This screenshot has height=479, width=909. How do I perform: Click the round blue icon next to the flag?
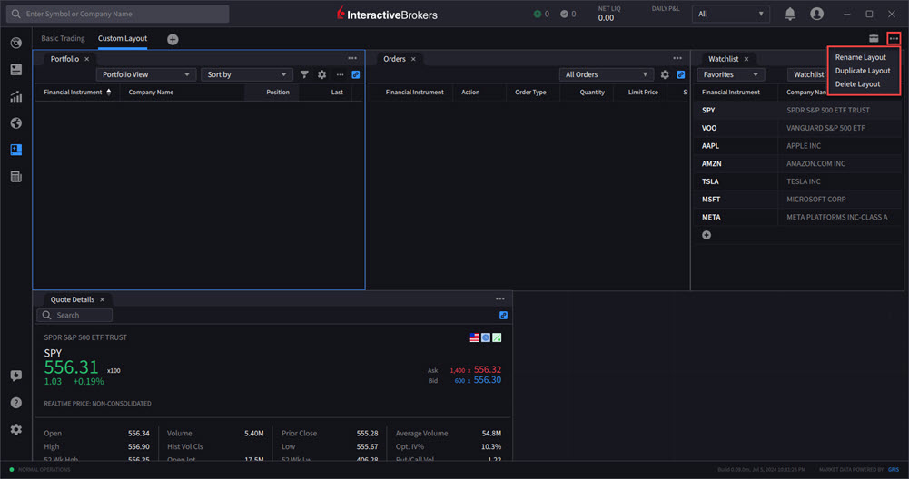pyautogui.click(x=486, y=337)
